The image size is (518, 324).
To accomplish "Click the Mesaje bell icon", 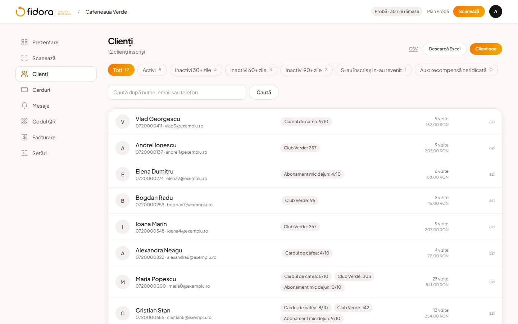I will pyautogui.click(x=24, y=105).
